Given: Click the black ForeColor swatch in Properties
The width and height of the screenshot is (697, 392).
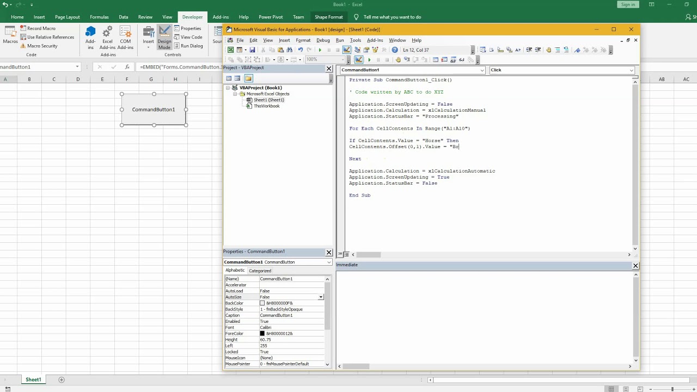Looking at the screenshot, I should pos(262,334).
